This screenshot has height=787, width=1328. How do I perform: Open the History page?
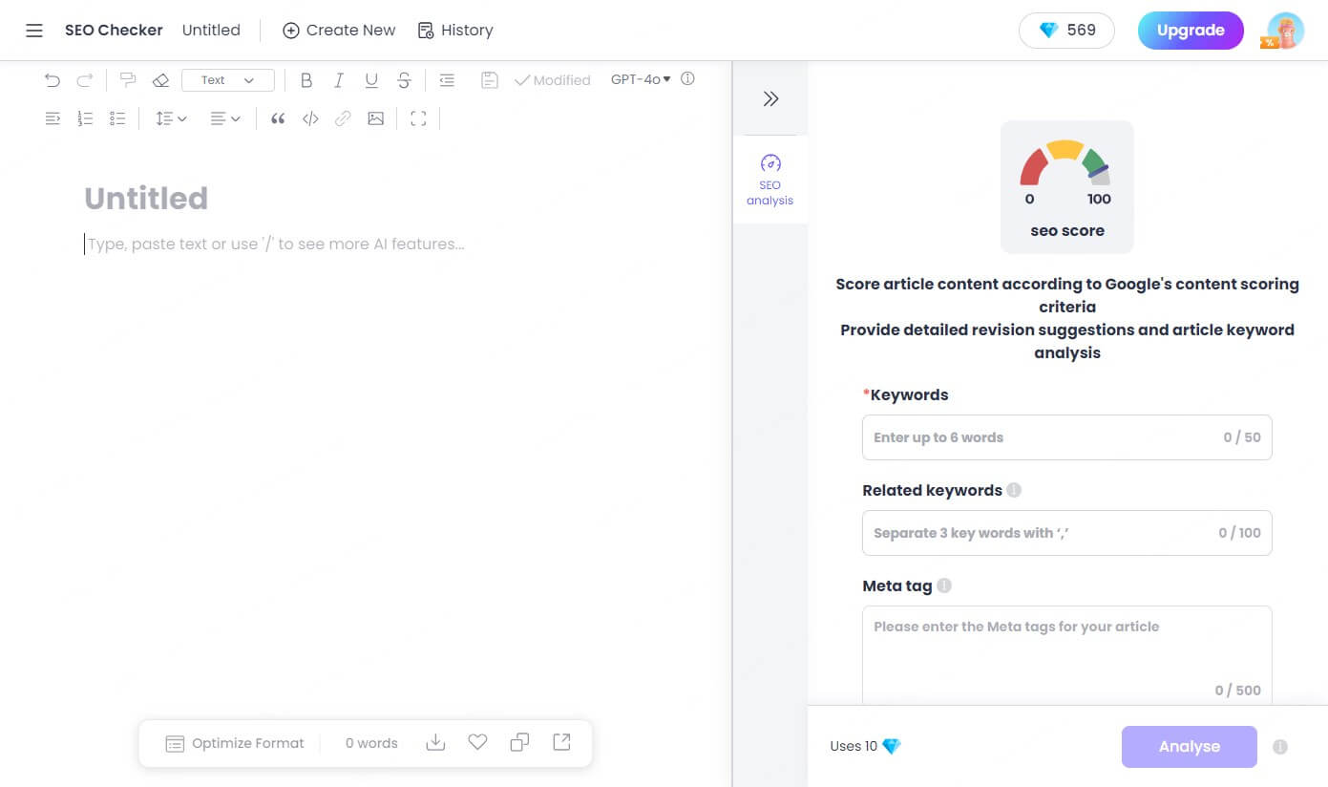coord(455,31)
